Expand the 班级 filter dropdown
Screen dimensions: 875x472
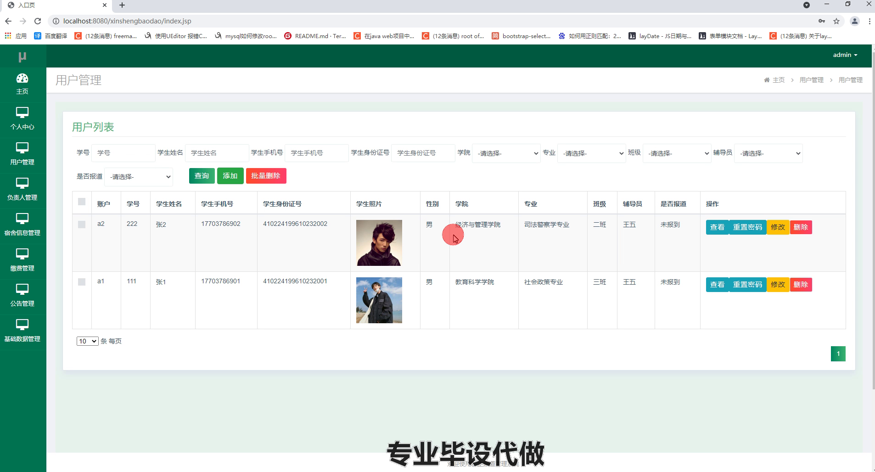[677, 153]
